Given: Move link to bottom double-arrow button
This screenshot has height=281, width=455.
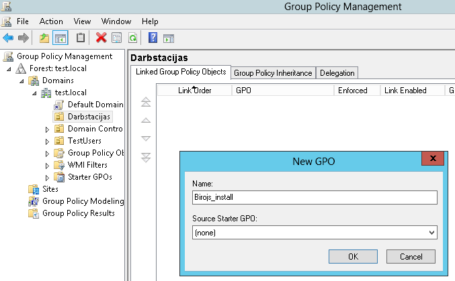Looking at the screenshot, I should (146, 158).
